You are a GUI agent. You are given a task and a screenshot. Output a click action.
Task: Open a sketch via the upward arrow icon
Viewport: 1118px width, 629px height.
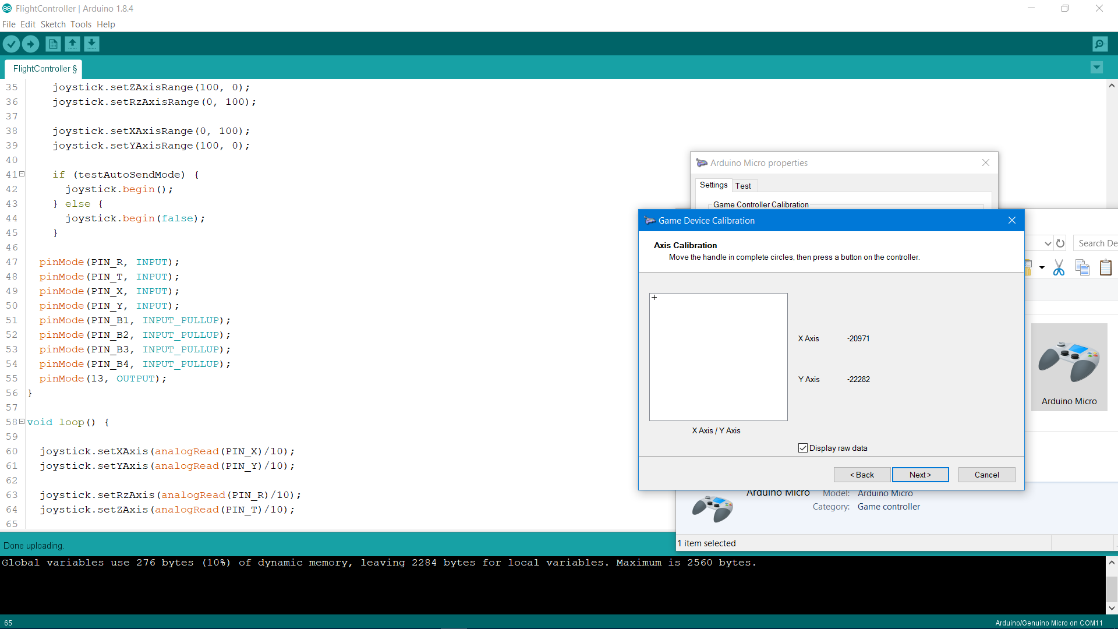click(72, 44)
